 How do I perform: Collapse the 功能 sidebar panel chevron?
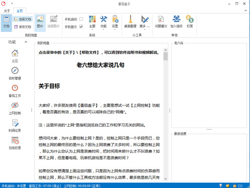coord(26,42)
